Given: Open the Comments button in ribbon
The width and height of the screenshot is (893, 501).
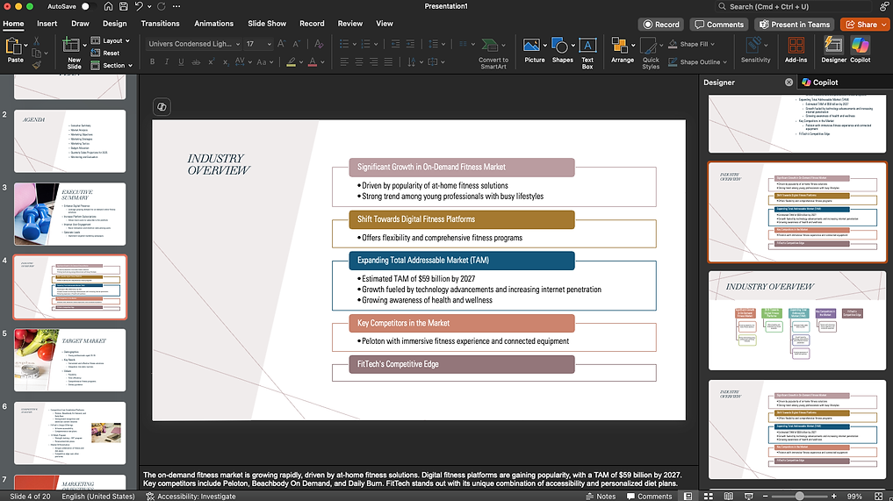Looking at the screenshot, I should click(x=719, y=25).
